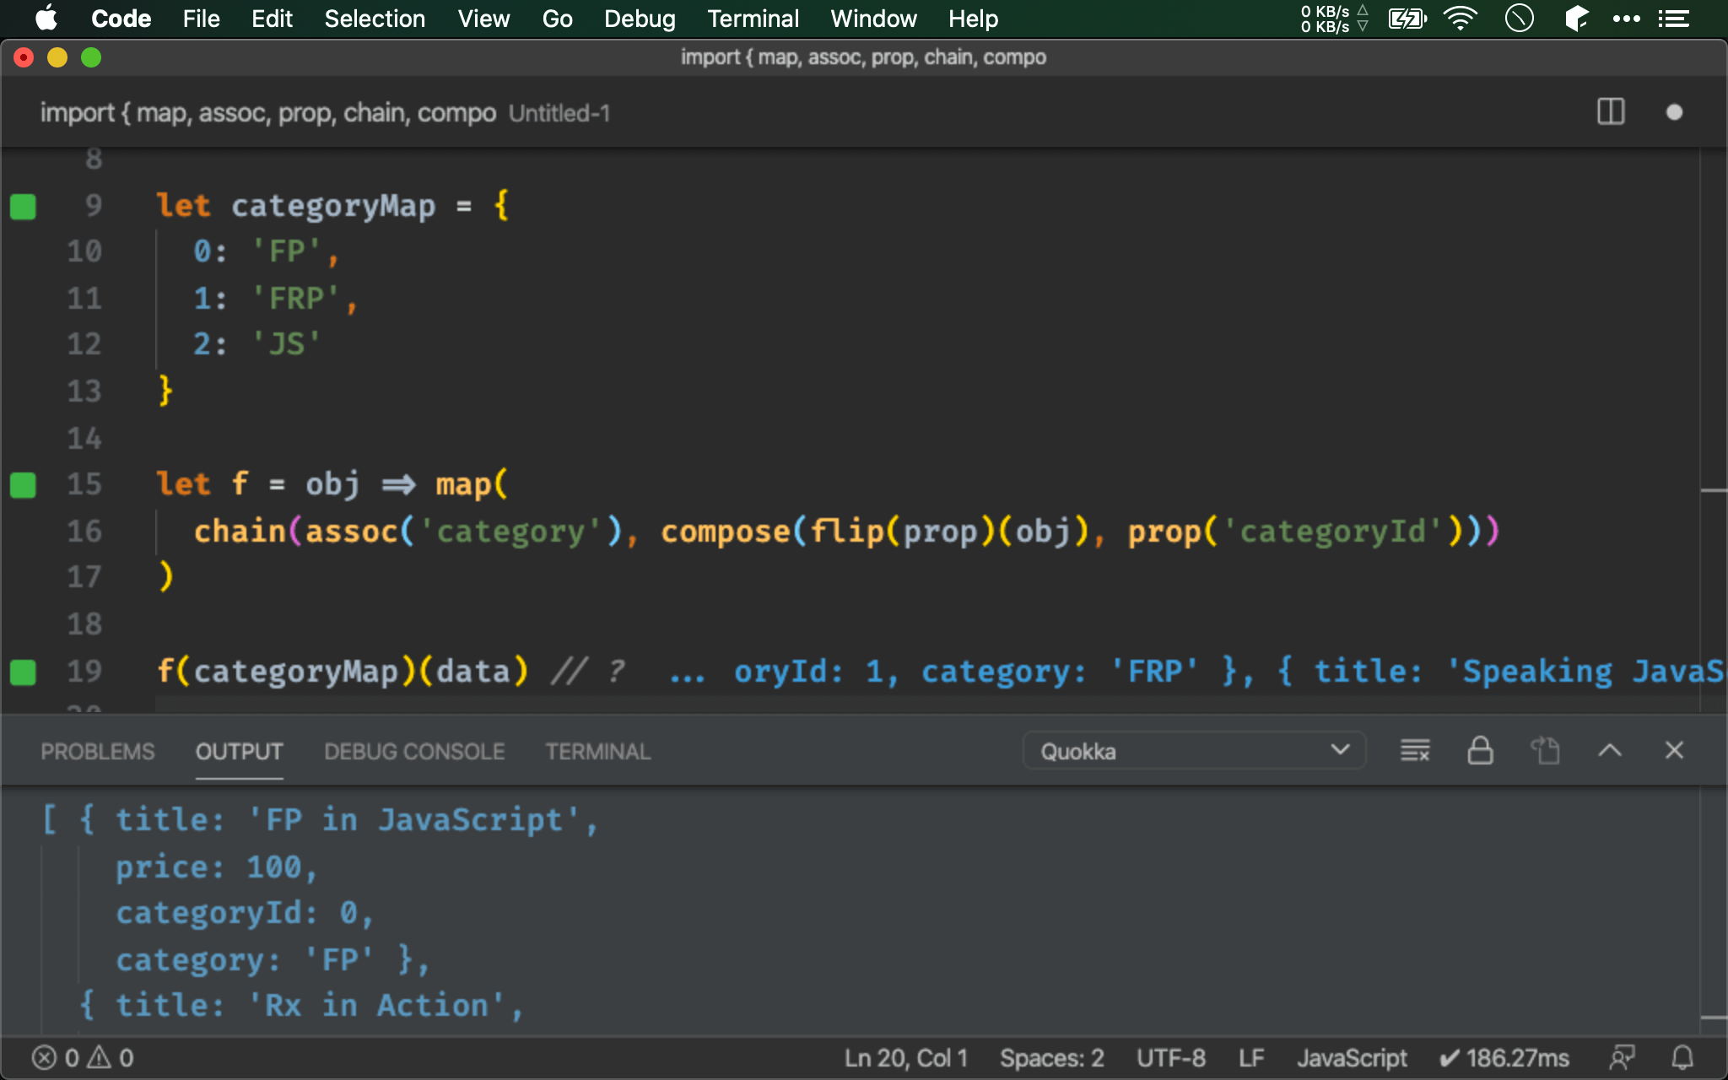
Task: Change the LF end-of-line setting
Action: 1251,1058
